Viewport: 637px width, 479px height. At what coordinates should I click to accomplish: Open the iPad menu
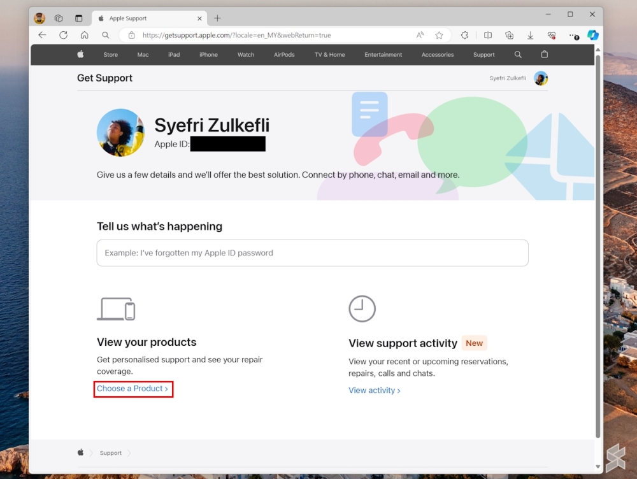pos(174,54)
